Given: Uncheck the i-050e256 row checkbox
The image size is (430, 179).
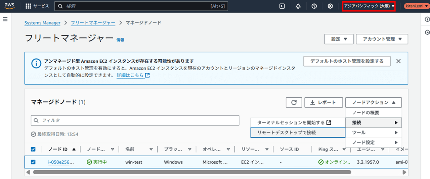Looking at the screenshot, I should [x=33, y=162].
